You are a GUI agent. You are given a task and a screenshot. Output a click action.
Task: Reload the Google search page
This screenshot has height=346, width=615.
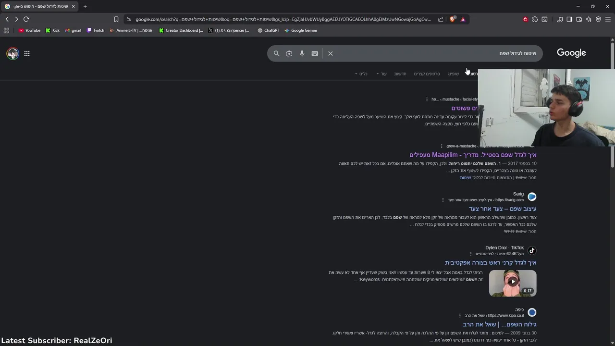tap(26, 19)
